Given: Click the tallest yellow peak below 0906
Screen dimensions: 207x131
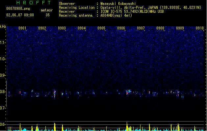Looking at the screenshot, I should click(x=127, y=126).
